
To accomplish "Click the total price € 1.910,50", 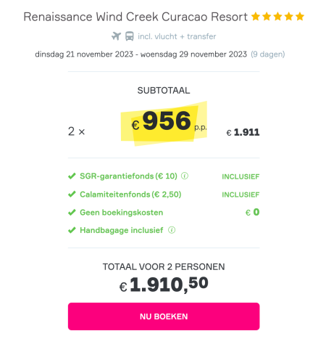I will (164, 285).
